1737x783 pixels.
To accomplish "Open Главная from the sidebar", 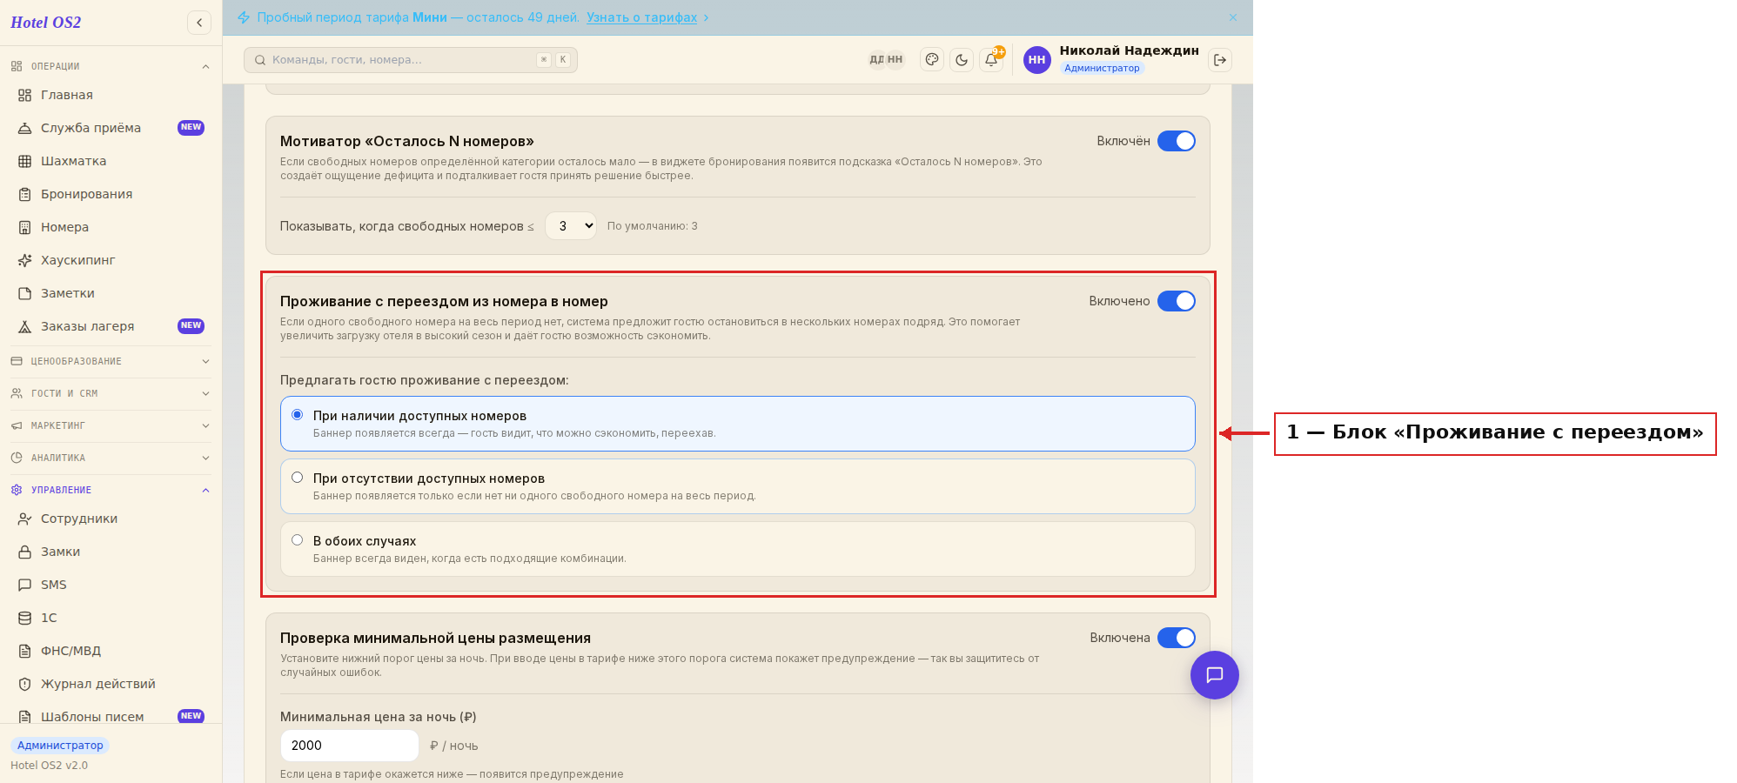I will [x=111, y=95].
